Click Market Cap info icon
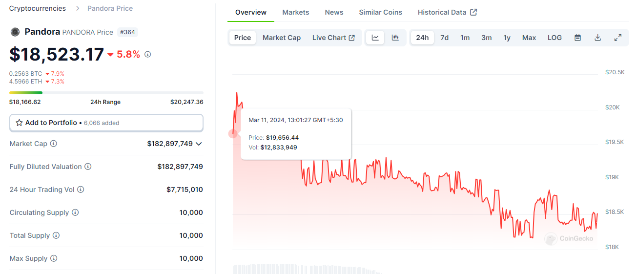 (54, 144)
